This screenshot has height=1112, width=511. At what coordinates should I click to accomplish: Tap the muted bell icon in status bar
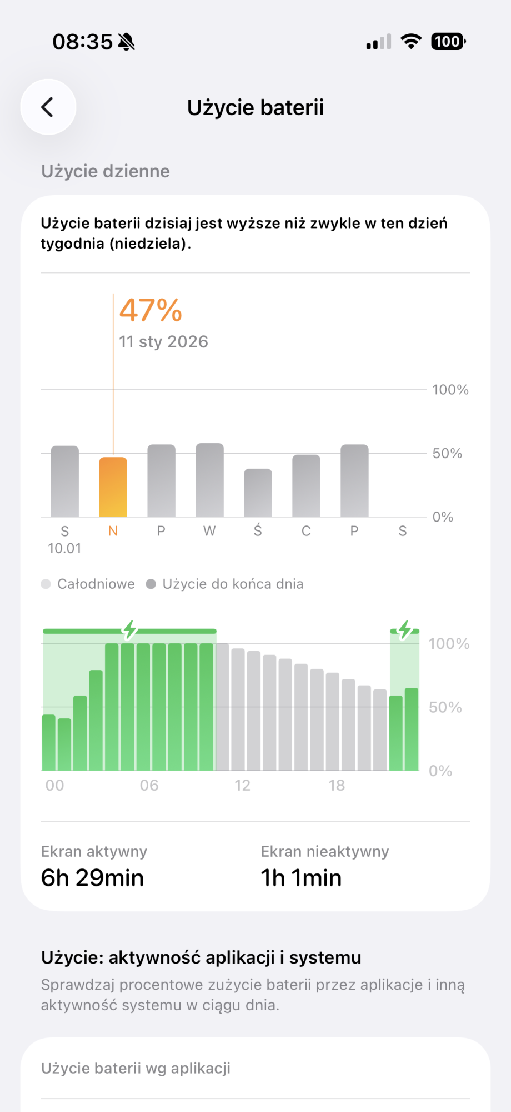click(x=127, y=42)
